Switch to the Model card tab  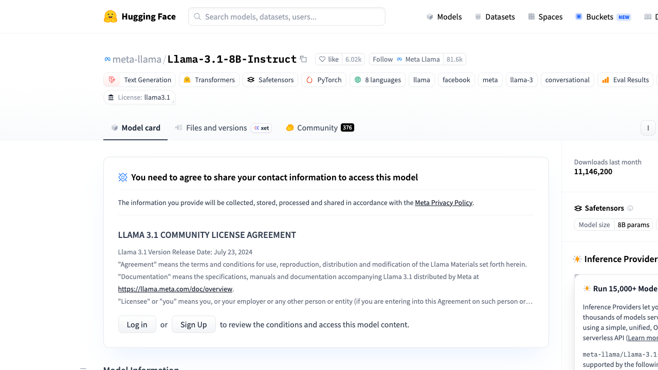(136, 128)
